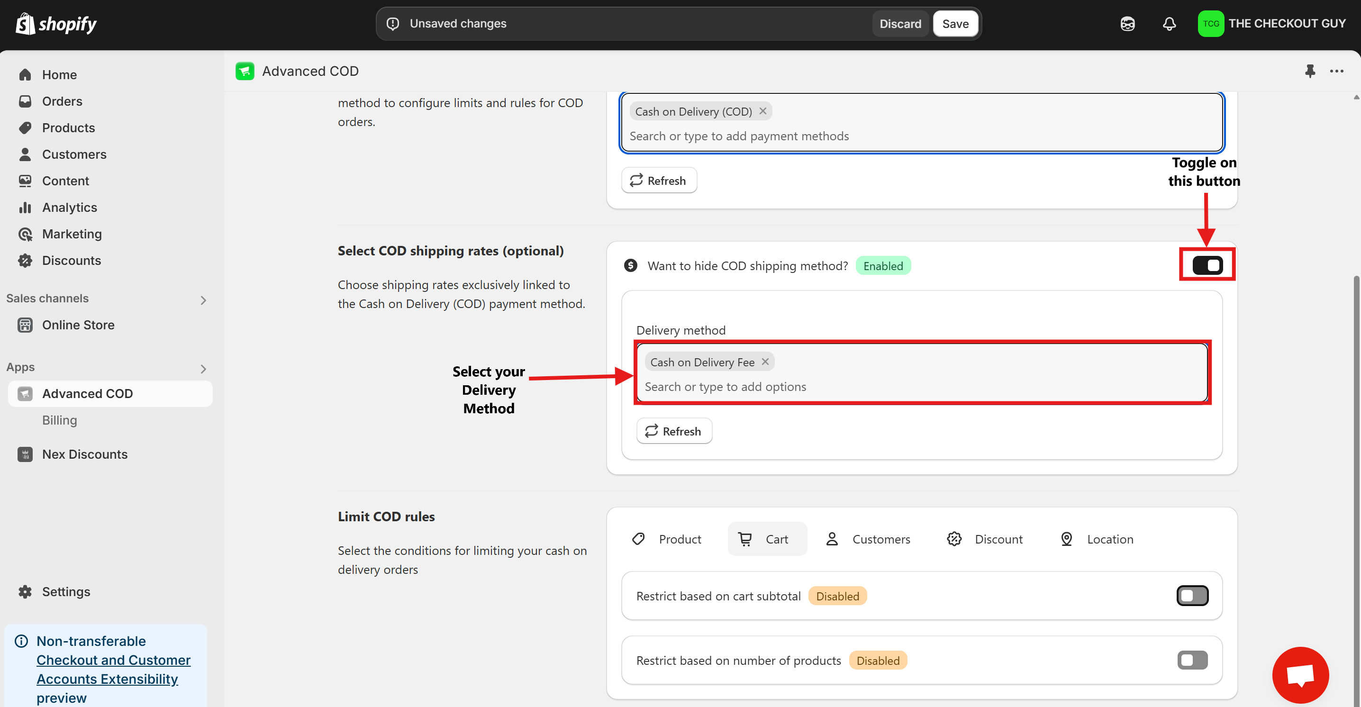The height and width of the screenshot is (707, 1361).
Task: Click the Shopify logo
Action: pyautogui.click(x=56, y=24)
